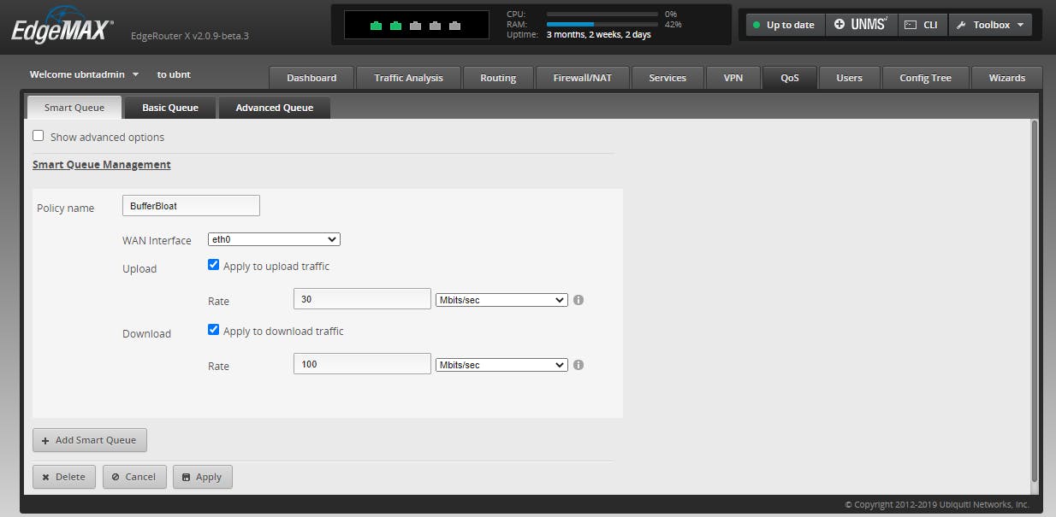
Task: Click the upload rate info icon
Action: [578, 300]
